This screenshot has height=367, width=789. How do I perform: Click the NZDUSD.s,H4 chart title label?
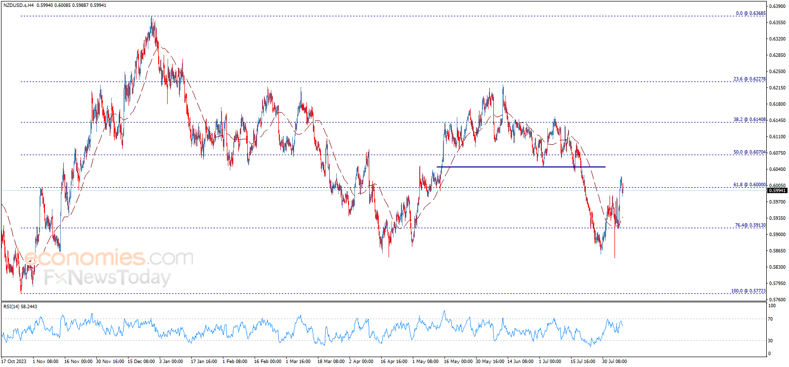tap(18, 5)
